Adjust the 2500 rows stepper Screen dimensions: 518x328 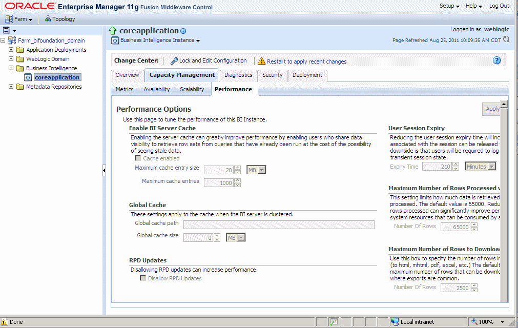474,288
